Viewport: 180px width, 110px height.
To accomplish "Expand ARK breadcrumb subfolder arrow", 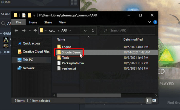I will pyautogui.click(x=70, y=31).
